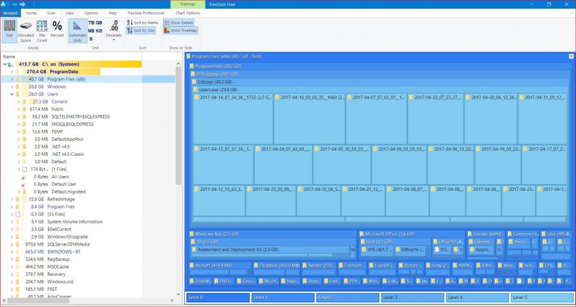Image resolution: width=576 pixels, height=307 pixels.
Task: Select the System Volume Information row
Action: (88, 221)
